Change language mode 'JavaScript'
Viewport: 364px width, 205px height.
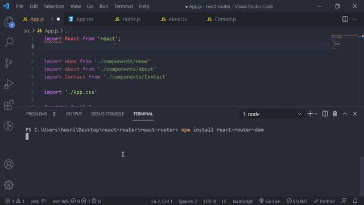pyautogui.click(x=242, y=201)
